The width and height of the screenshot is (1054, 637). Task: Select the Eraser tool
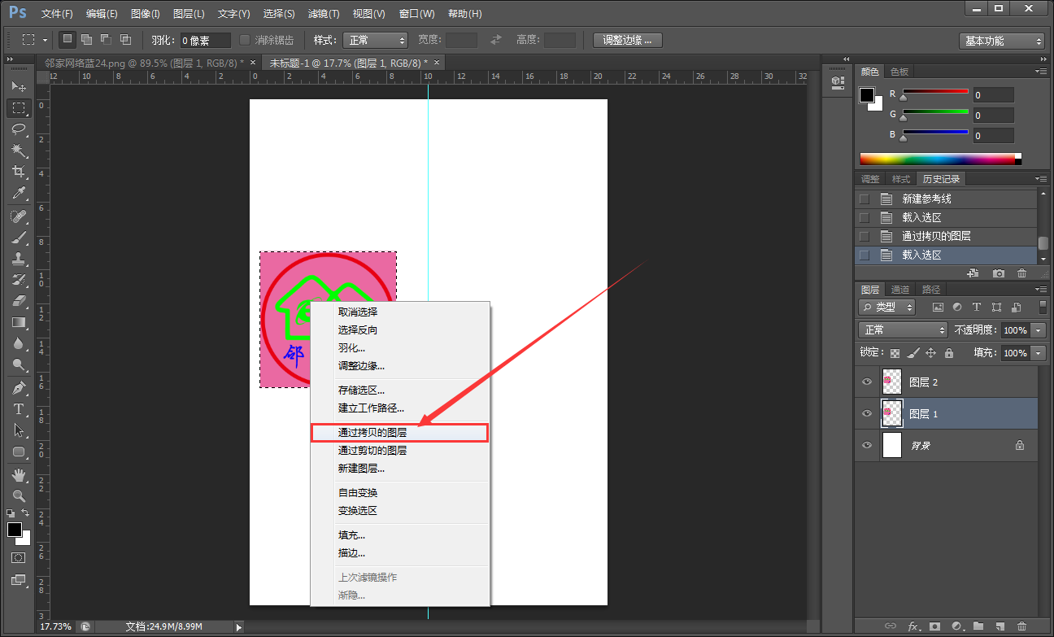click(19, 301)
